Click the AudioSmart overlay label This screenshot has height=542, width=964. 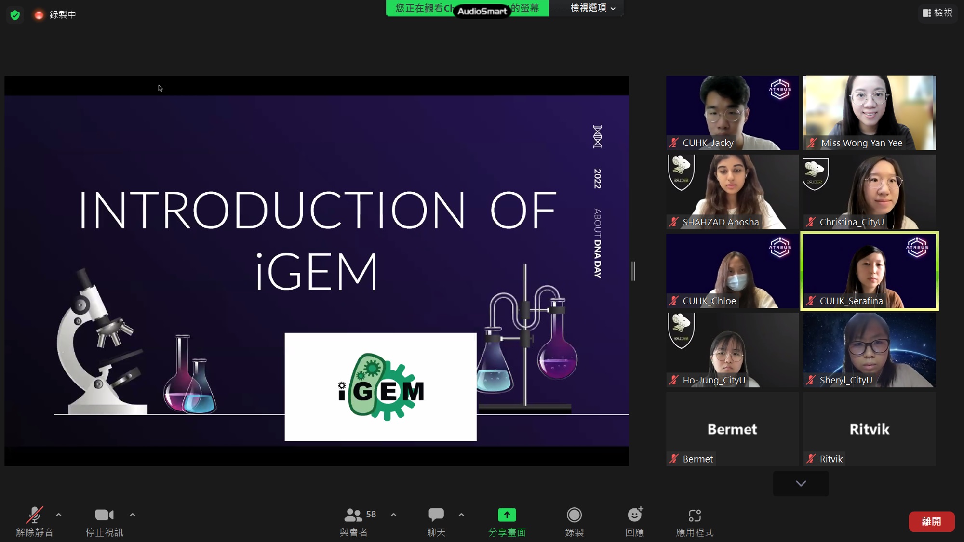(x=482, y=11)
